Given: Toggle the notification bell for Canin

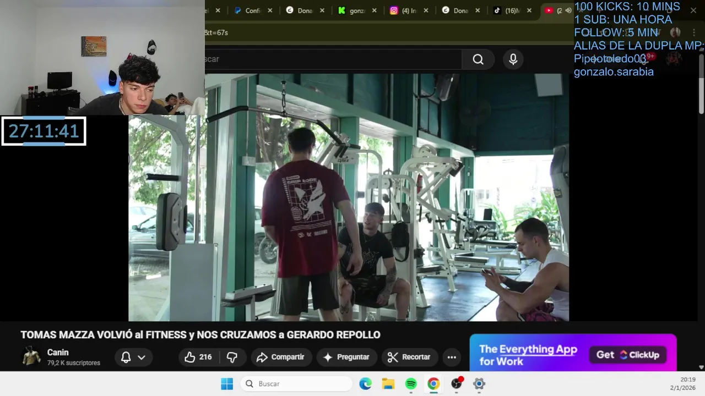Looking at the screenshot, I should 126,357.
